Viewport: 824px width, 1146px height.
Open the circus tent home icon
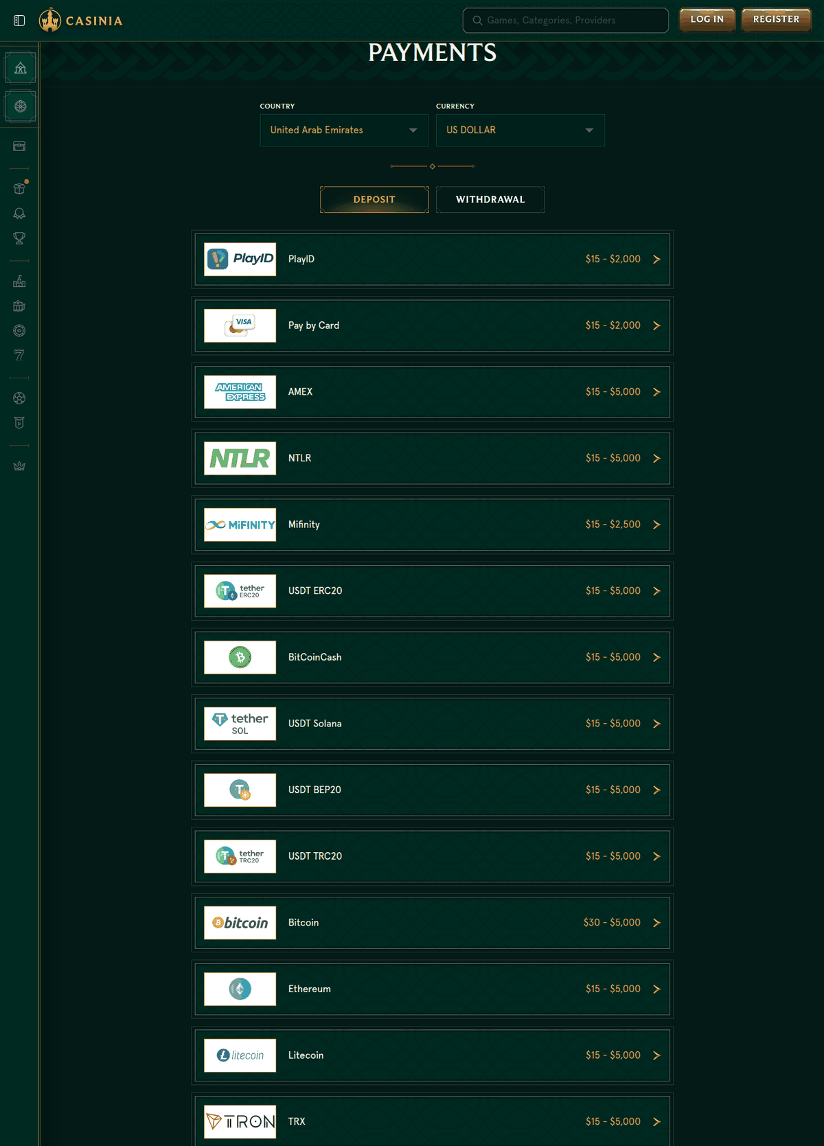coord(21,68)
